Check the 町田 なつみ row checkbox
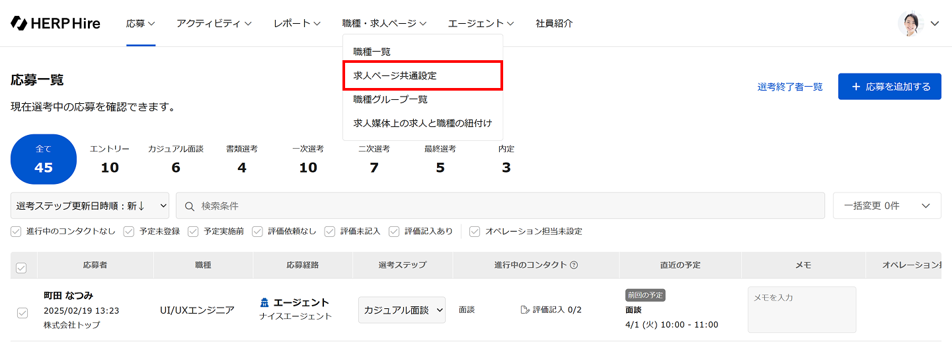 [22, 313]
